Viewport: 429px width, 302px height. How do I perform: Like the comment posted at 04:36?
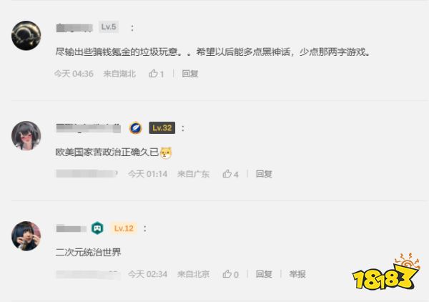[156, 74]
